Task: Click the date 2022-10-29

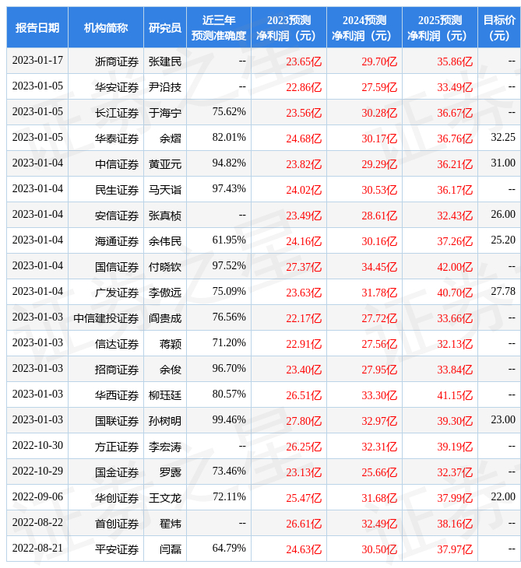Action: [x=37, y=471]
